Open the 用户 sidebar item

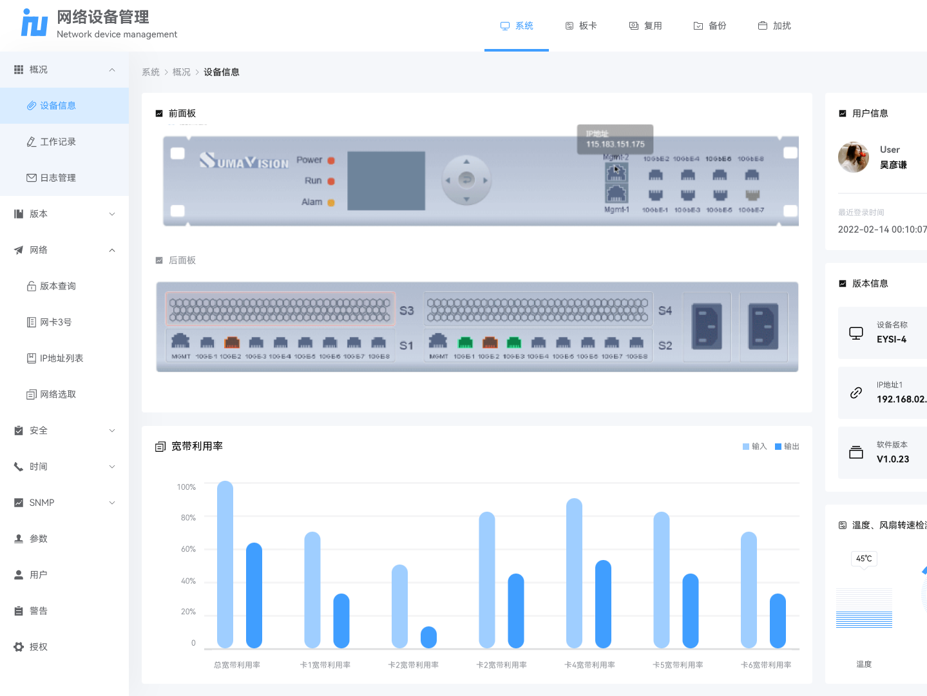(64, 575)
